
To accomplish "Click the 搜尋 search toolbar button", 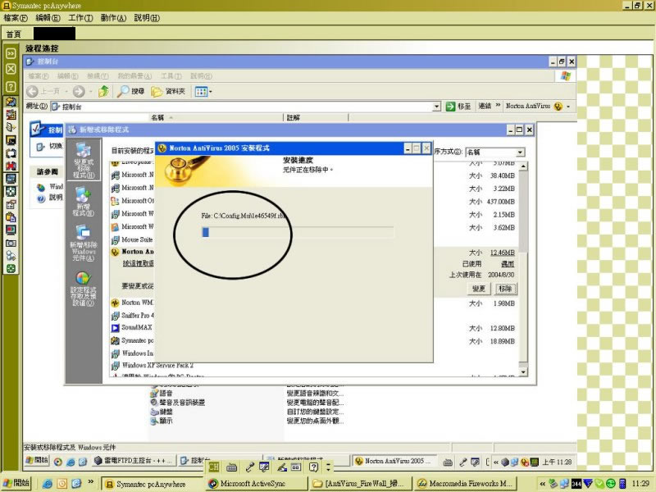I will click(130, 91).
